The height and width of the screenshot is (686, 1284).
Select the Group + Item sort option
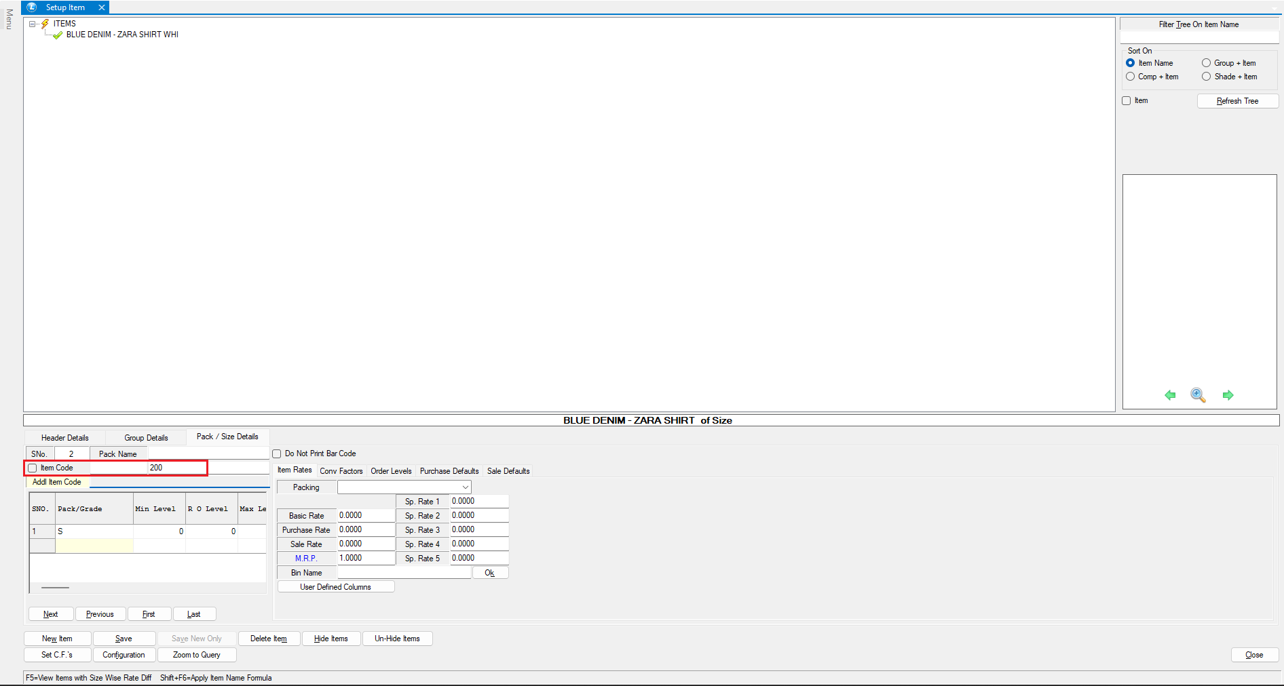1206,63
